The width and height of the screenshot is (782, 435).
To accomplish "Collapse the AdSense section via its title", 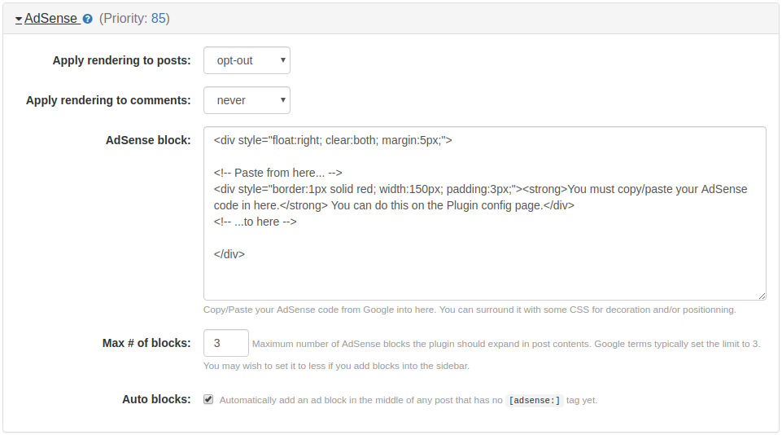I will (47, 19).
